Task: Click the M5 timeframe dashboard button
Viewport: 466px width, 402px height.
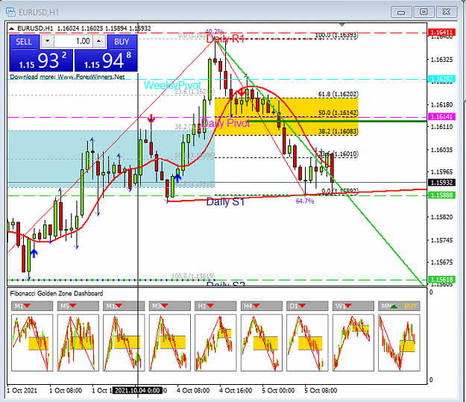Action: [78, 306]
